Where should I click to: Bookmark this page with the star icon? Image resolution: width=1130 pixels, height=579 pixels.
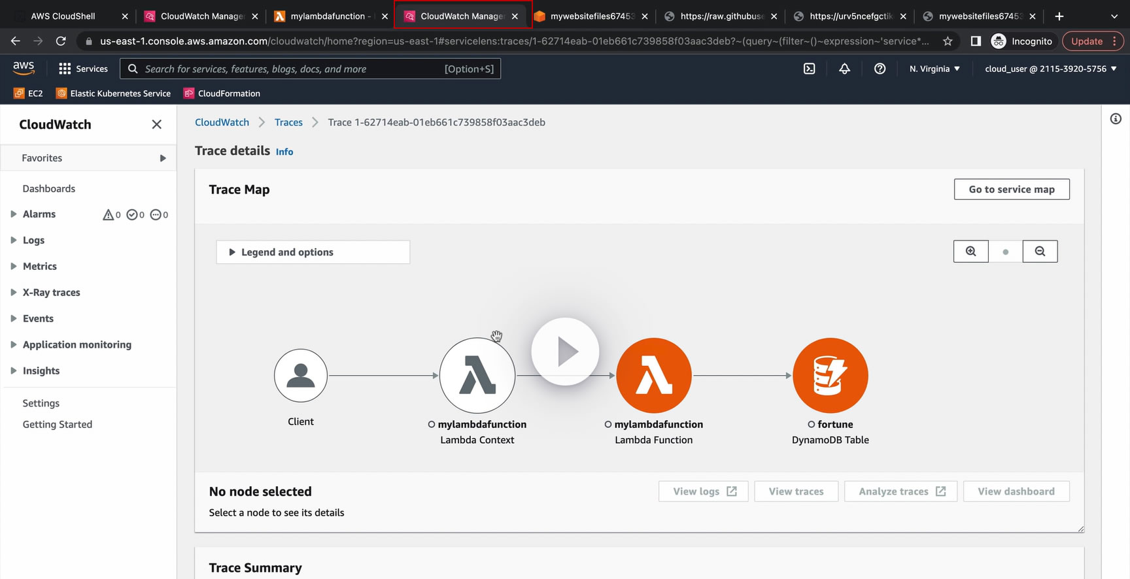(x=948, y=41)
